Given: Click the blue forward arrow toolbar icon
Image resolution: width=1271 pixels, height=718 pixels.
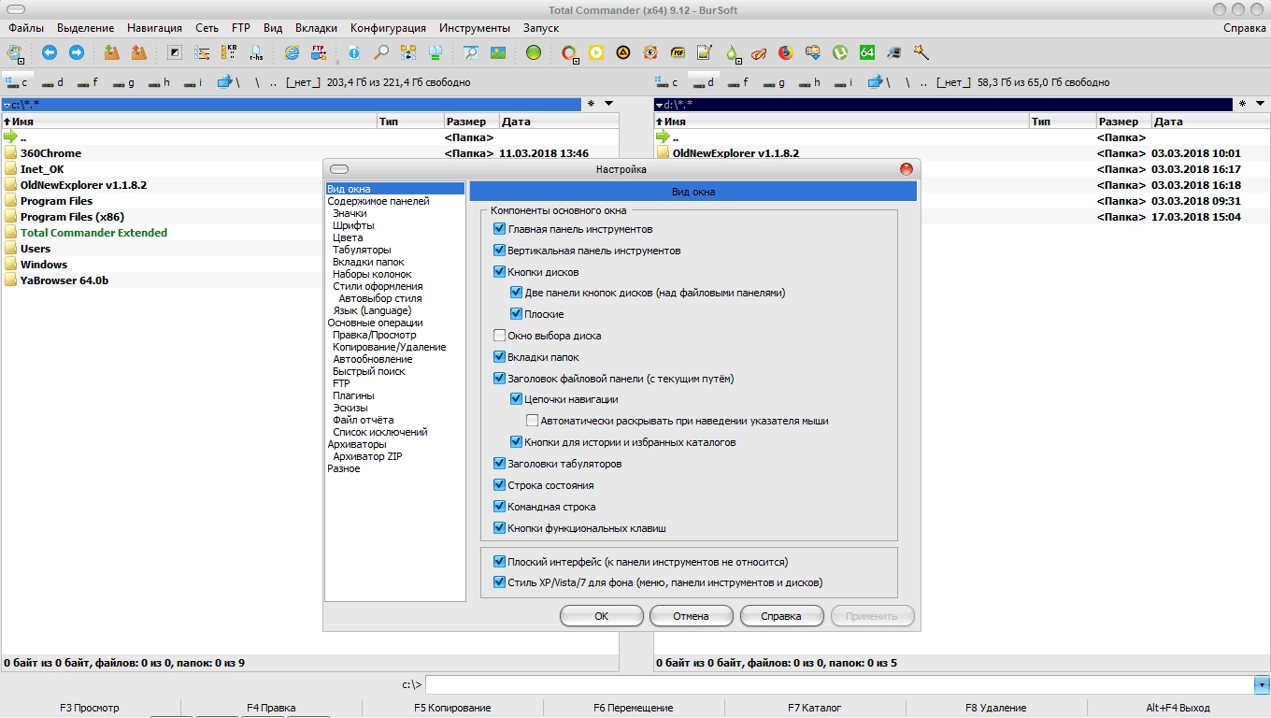Looking at the screenshot, I should 77,52.
